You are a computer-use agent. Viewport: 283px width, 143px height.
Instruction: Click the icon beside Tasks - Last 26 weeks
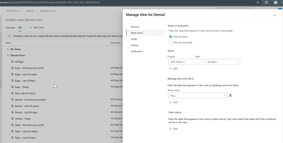(12, 131)
